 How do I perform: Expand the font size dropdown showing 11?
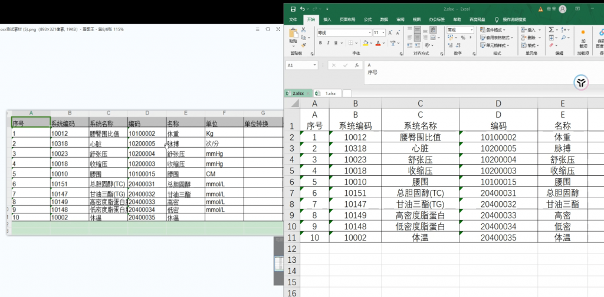pos(384,33)
